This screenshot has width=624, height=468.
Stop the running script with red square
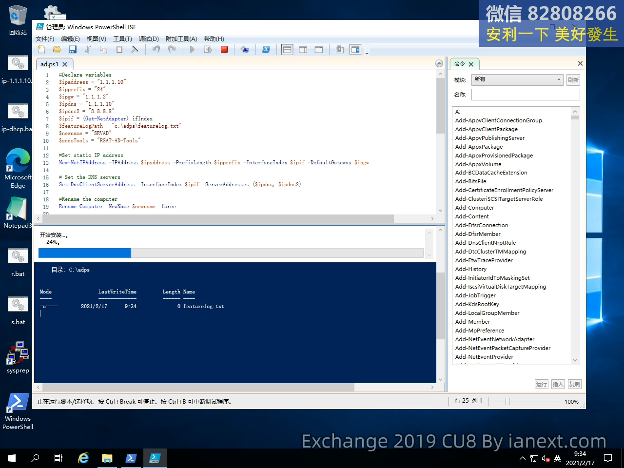pyautogui.click(x=224, y=49)
